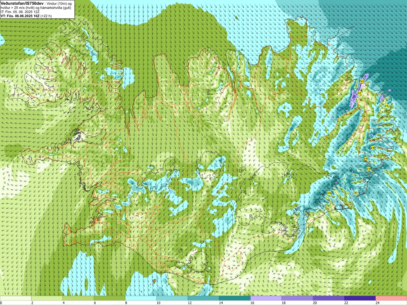Select the pale lavender 16–18 m/s legend block
Image resolution: width=407 pixels, height=305 pixels.
pyautogui.click(x=266, y=298)
